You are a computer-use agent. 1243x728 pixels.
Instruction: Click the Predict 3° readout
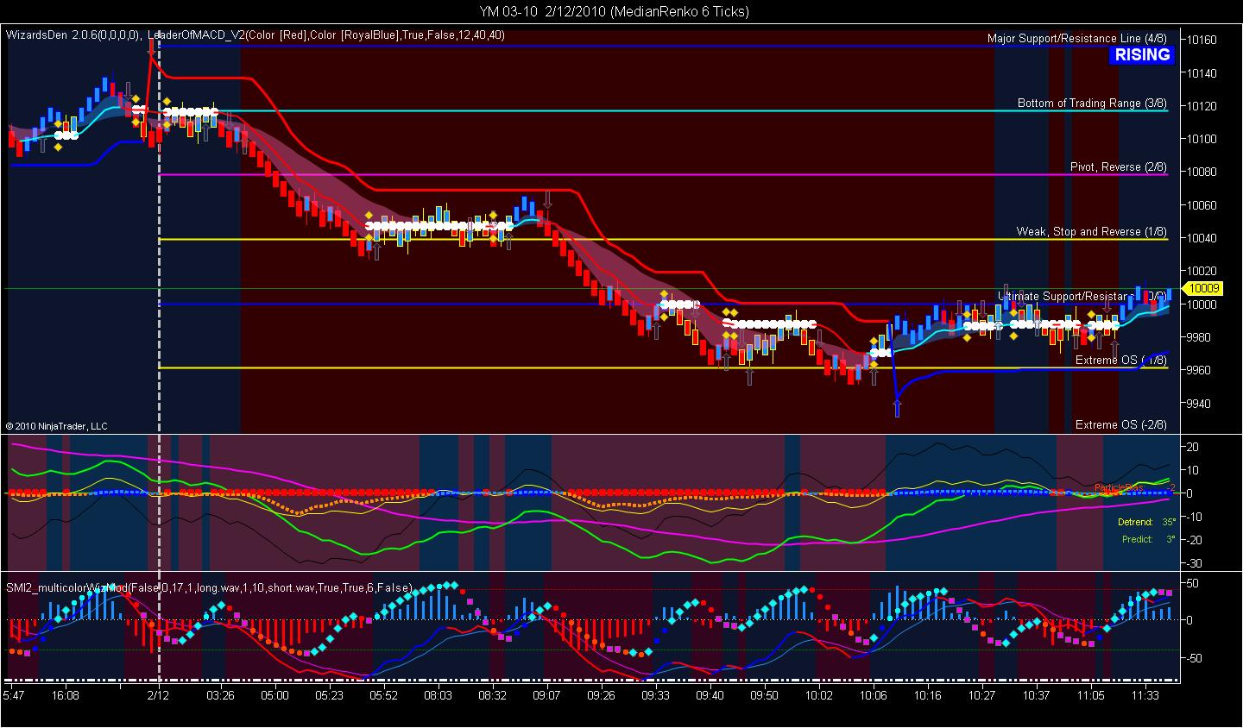click(1148, 540)
